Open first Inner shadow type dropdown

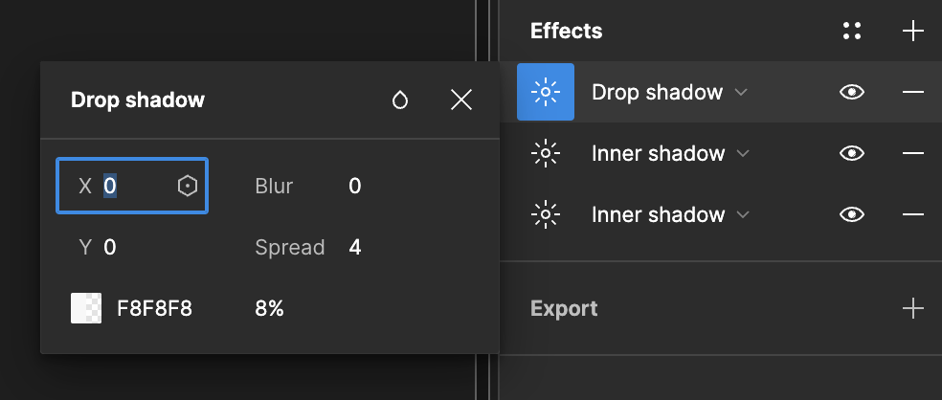pos(743,153)
